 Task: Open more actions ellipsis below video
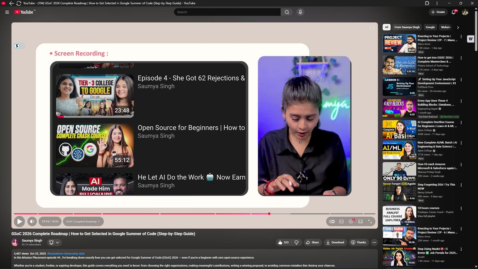[x=374, y=242]
